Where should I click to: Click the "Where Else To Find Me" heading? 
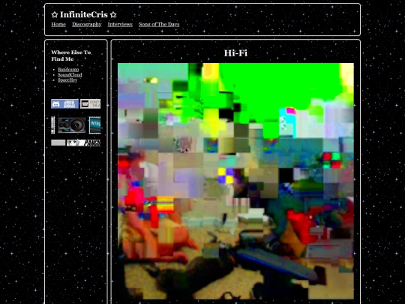pyautogui.click(x=71, y=56)
